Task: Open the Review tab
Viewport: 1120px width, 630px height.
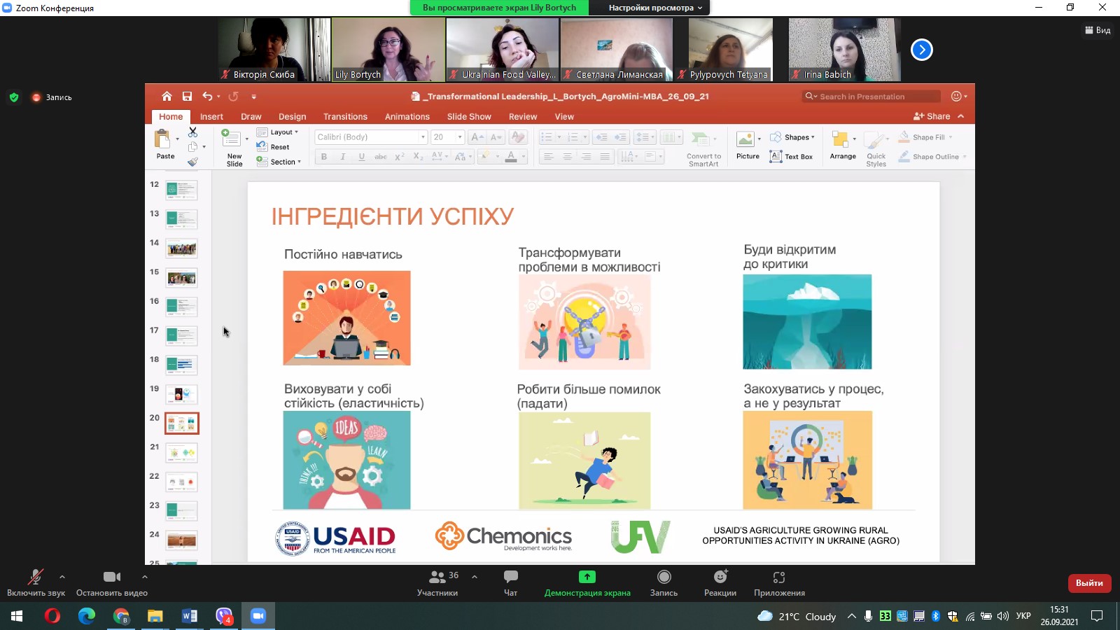Action: click(523, 117)
